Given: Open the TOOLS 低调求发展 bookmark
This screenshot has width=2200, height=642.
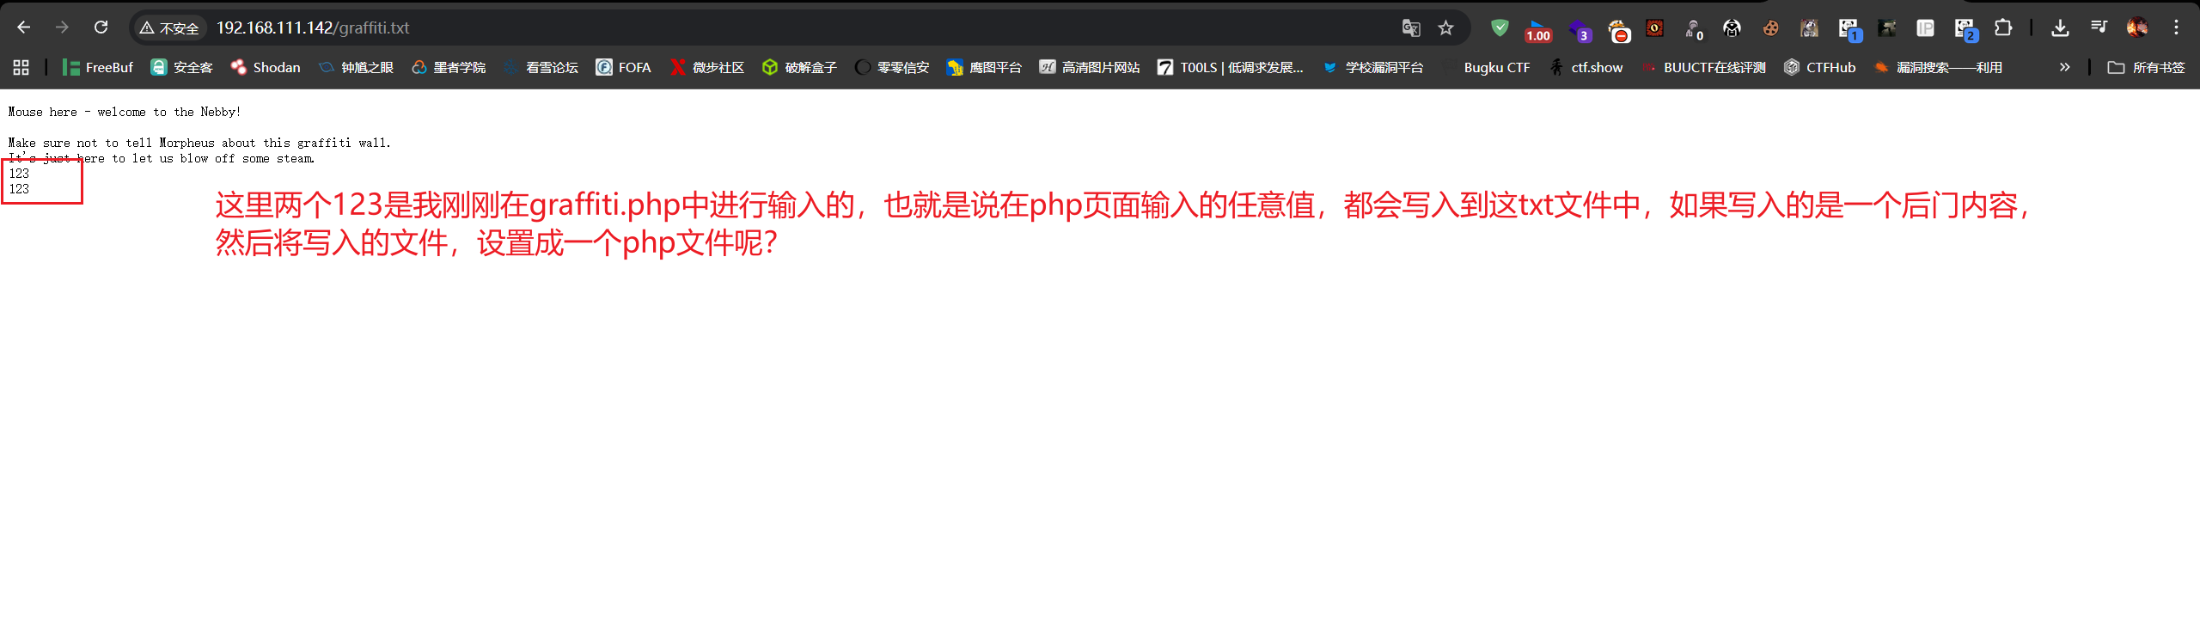Looking at the screenshot, I should (1230, 67).
